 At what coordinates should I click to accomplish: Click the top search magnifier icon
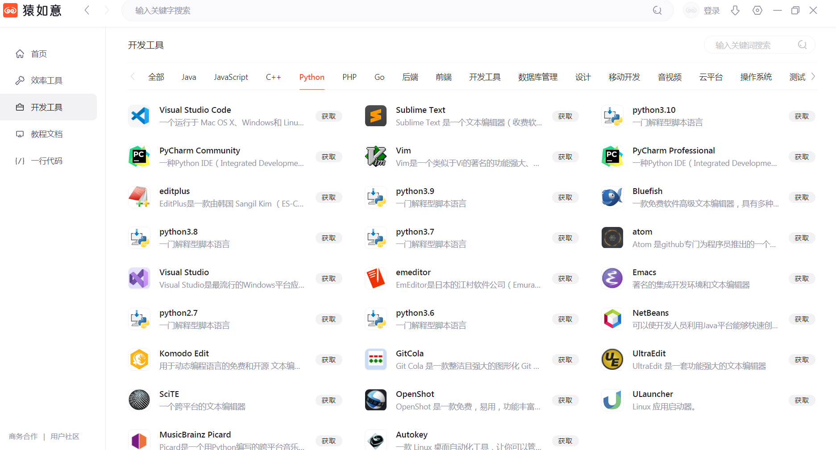tap(657, 10)
